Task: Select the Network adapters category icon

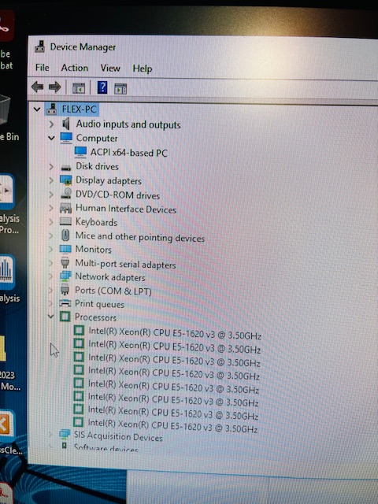Action: [65, 276]
